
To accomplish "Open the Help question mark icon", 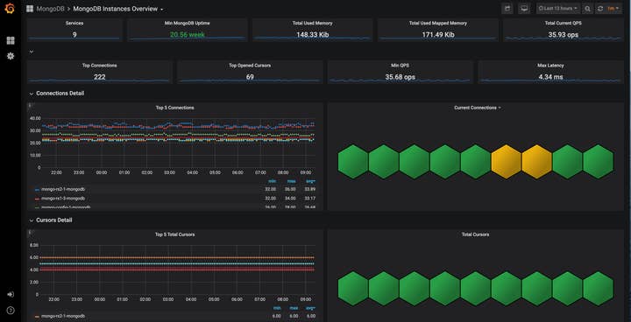I will coord(11,310).
